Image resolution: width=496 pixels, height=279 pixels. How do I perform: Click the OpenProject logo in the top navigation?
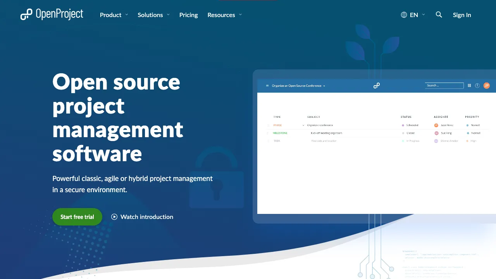(52, 14)
